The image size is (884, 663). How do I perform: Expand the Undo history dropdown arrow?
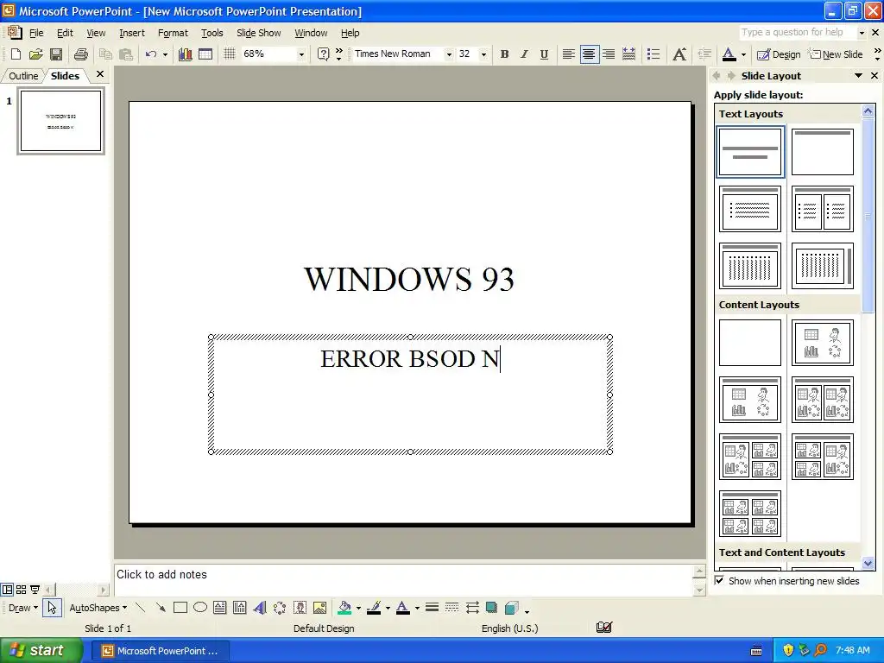(165, 54)
